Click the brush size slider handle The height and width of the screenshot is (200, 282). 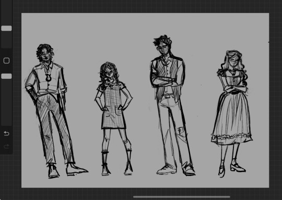(x=6, y=28)
